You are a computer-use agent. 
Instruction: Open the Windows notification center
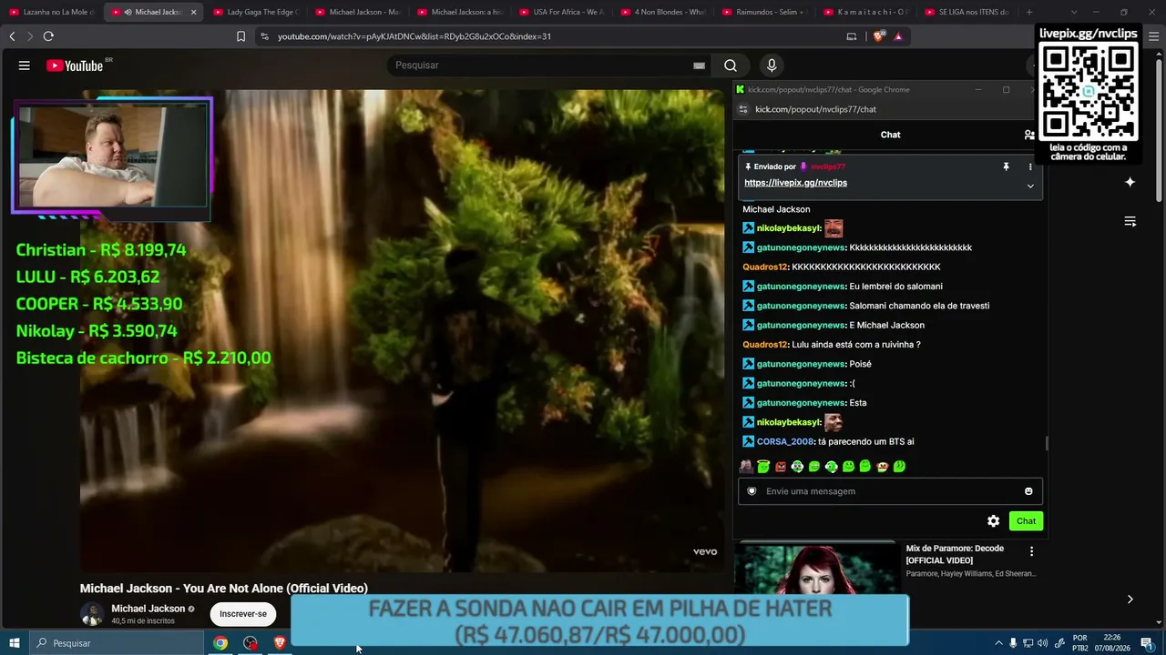pyautogui.click(x=1147, y=643)
